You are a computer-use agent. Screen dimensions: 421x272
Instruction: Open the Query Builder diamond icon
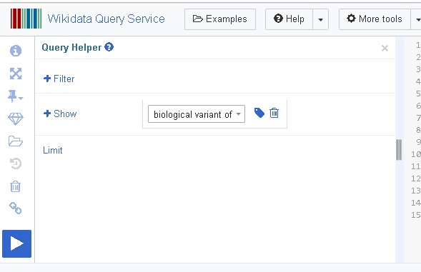point(16,119)
